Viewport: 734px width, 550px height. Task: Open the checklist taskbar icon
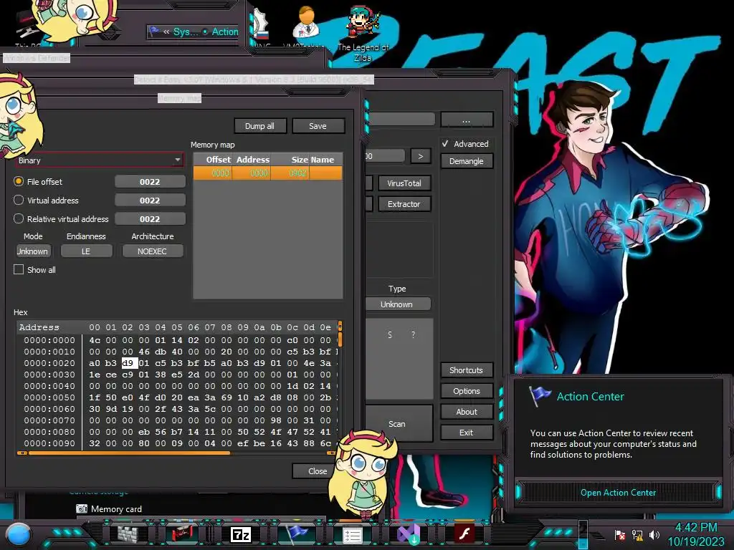point(352,534)
